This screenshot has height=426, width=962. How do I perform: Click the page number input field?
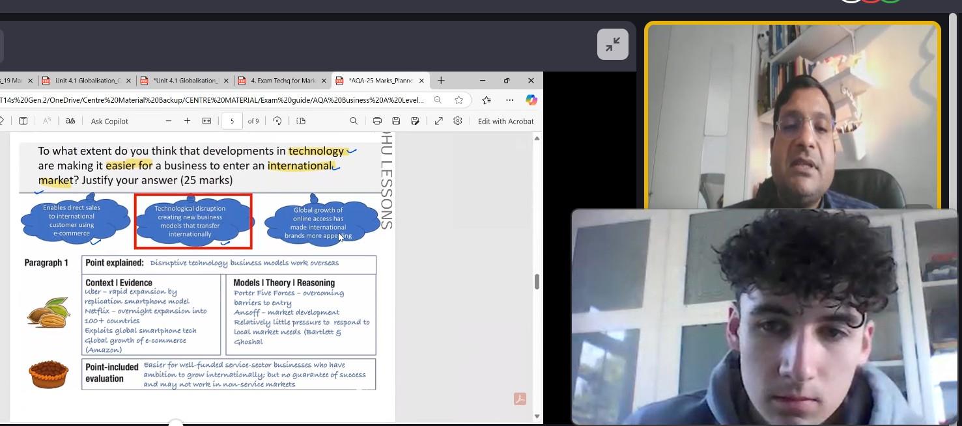pos(232,121)
